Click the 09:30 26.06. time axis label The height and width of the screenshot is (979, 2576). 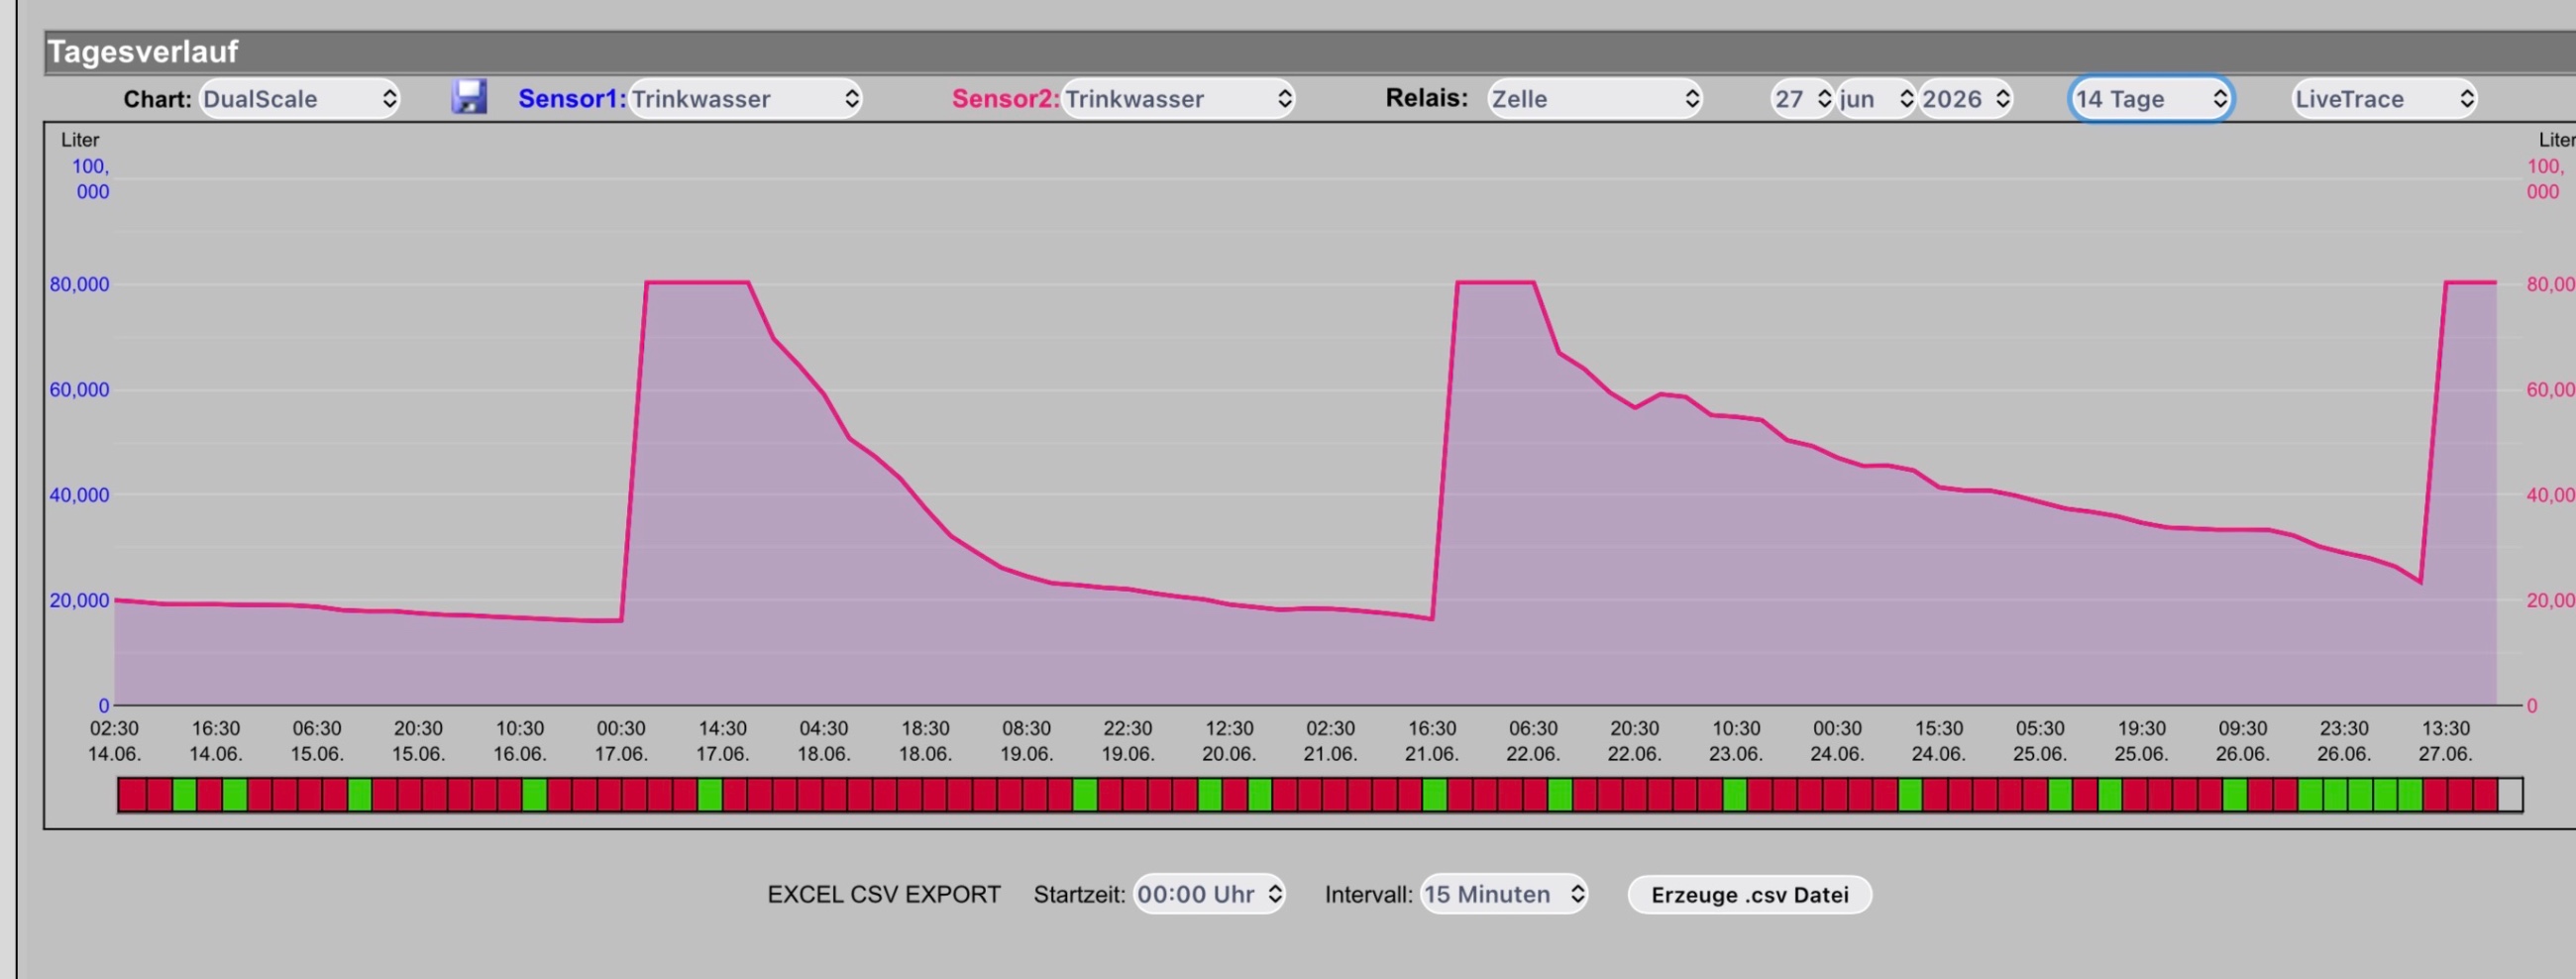point(2243,741)
